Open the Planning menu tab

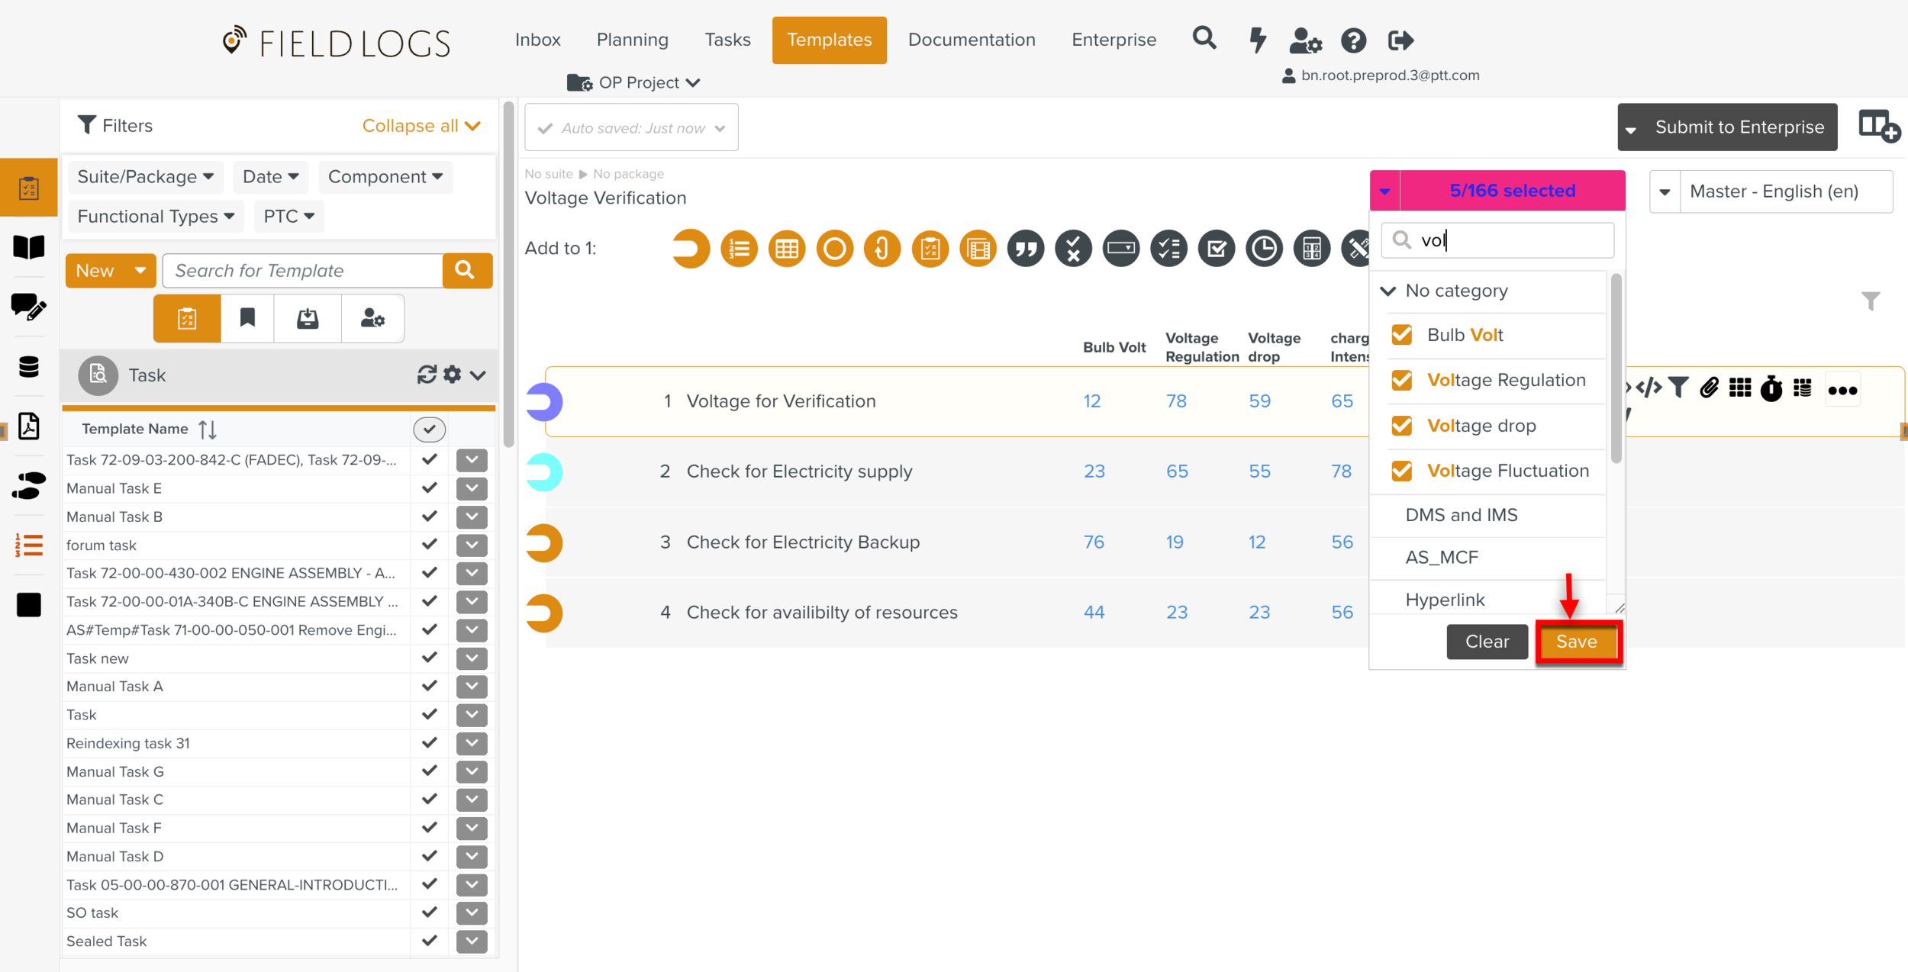(632, 40)
